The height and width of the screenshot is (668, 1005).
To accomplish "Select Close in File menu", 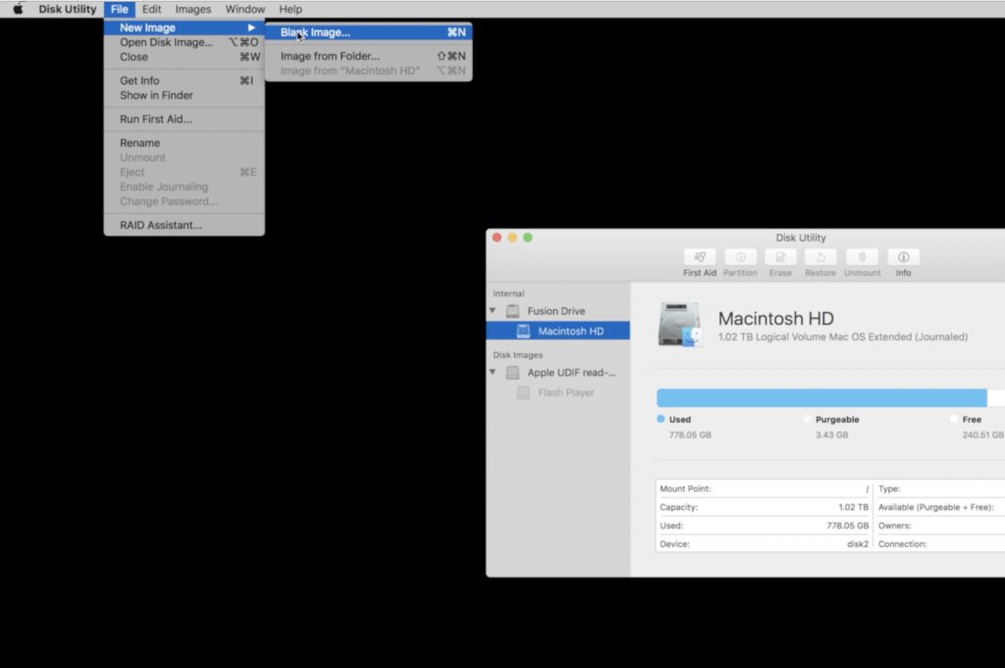I will click(184, 57).
